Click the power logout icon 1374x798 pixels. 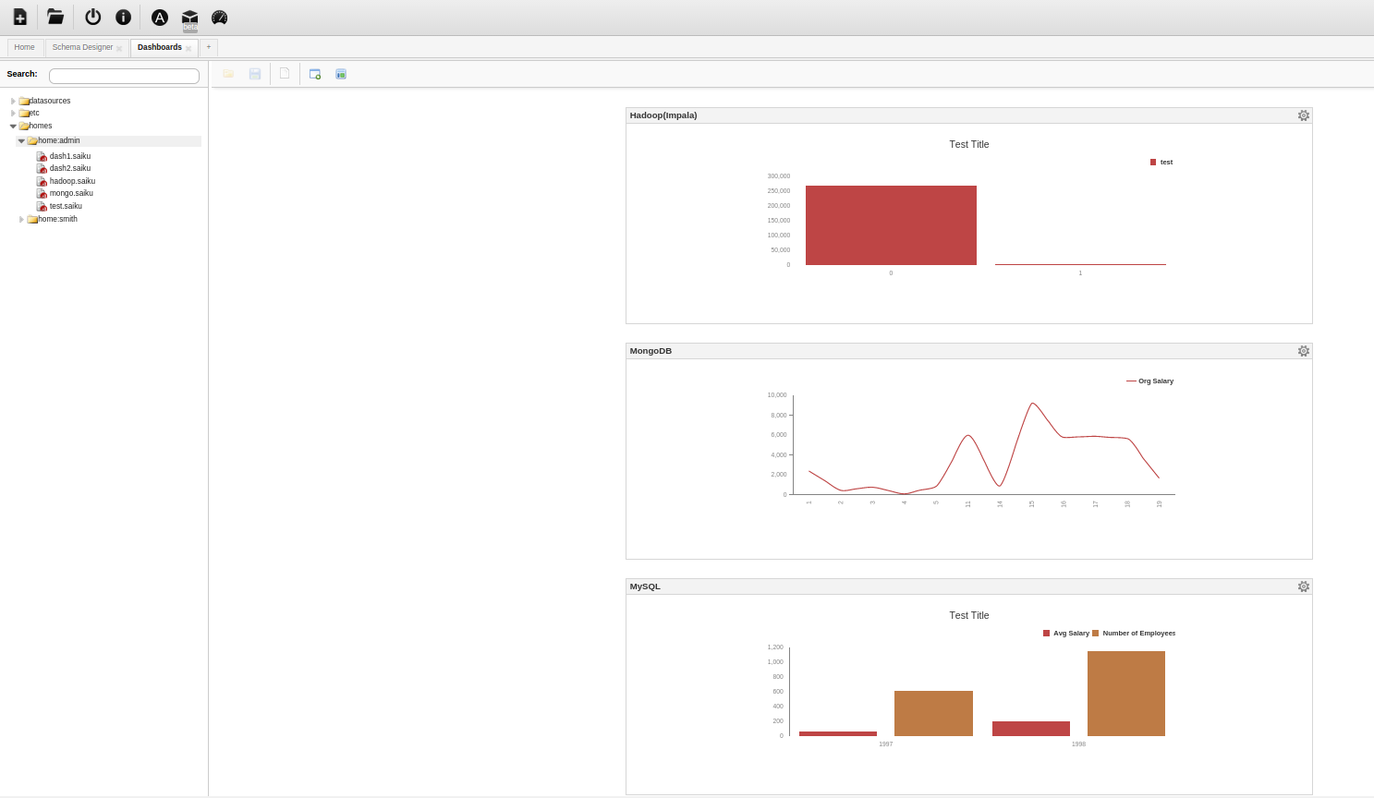(x=92, y=17)
